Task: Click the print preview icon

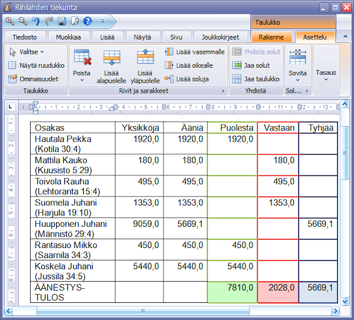Action: 75,21
